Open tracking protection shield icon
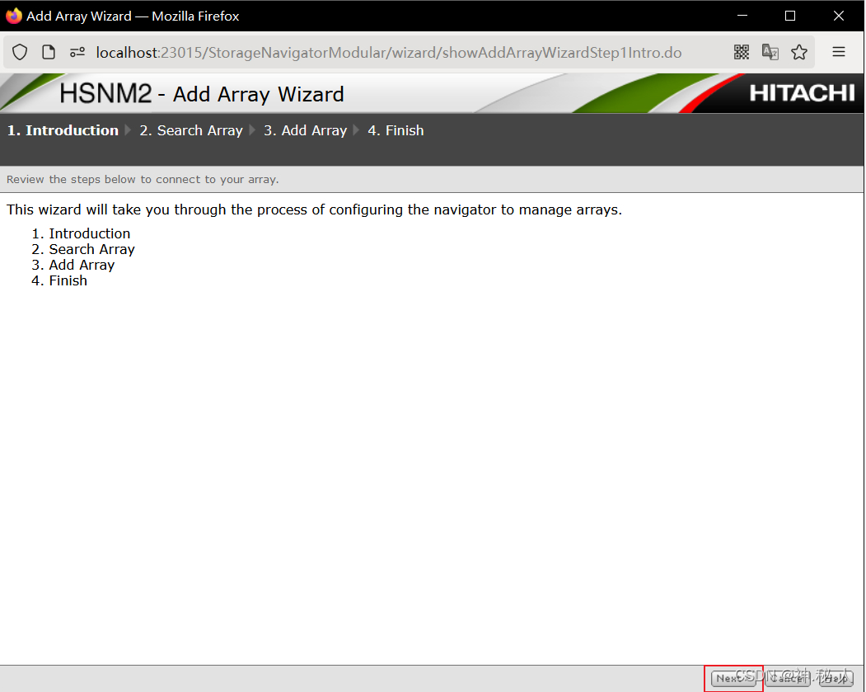Viewport: 866px width, 692px height. [x=20, y=52]
